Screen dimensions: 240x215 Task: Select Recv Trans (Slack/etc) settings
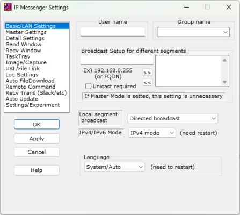[36, 93]
